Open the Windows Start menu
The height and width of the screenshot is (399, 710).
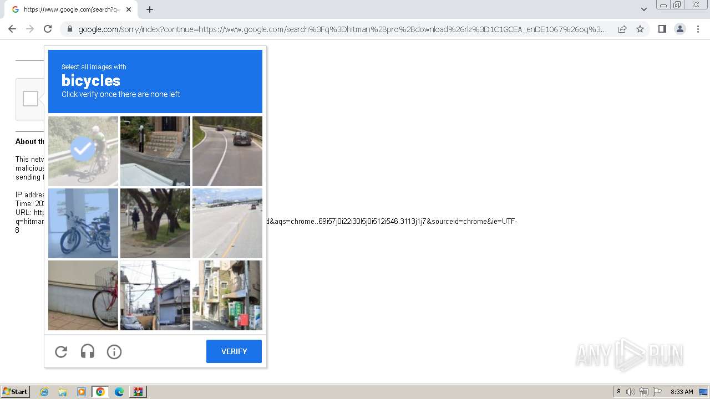coord(16,392)
